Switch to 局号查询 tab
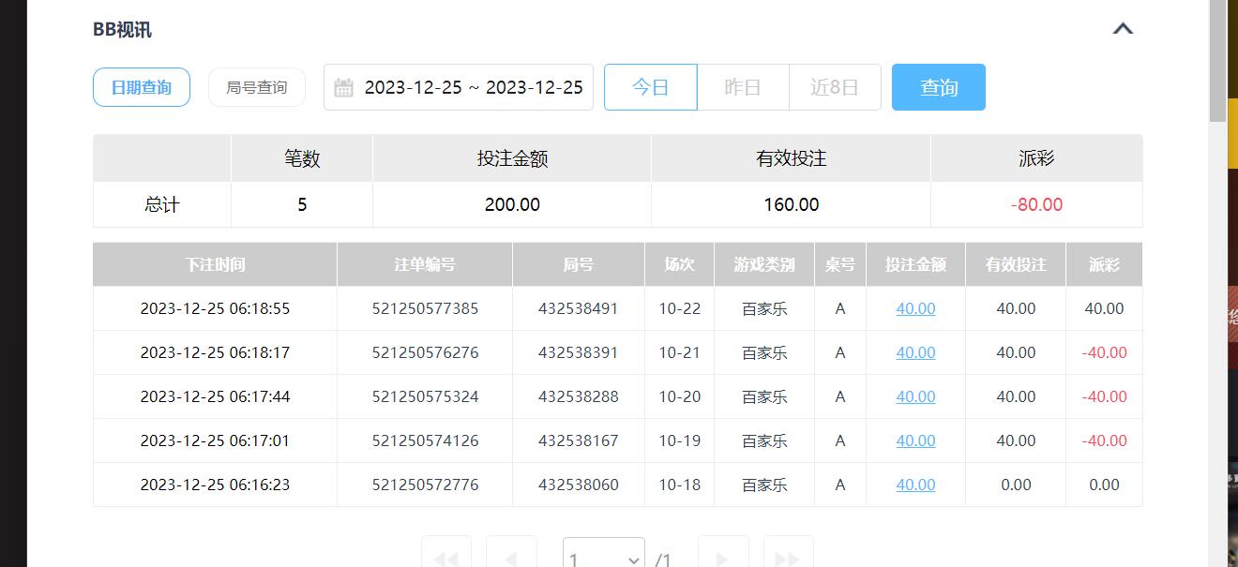This screenshot has width=1238, height=567. click(257, 87)
